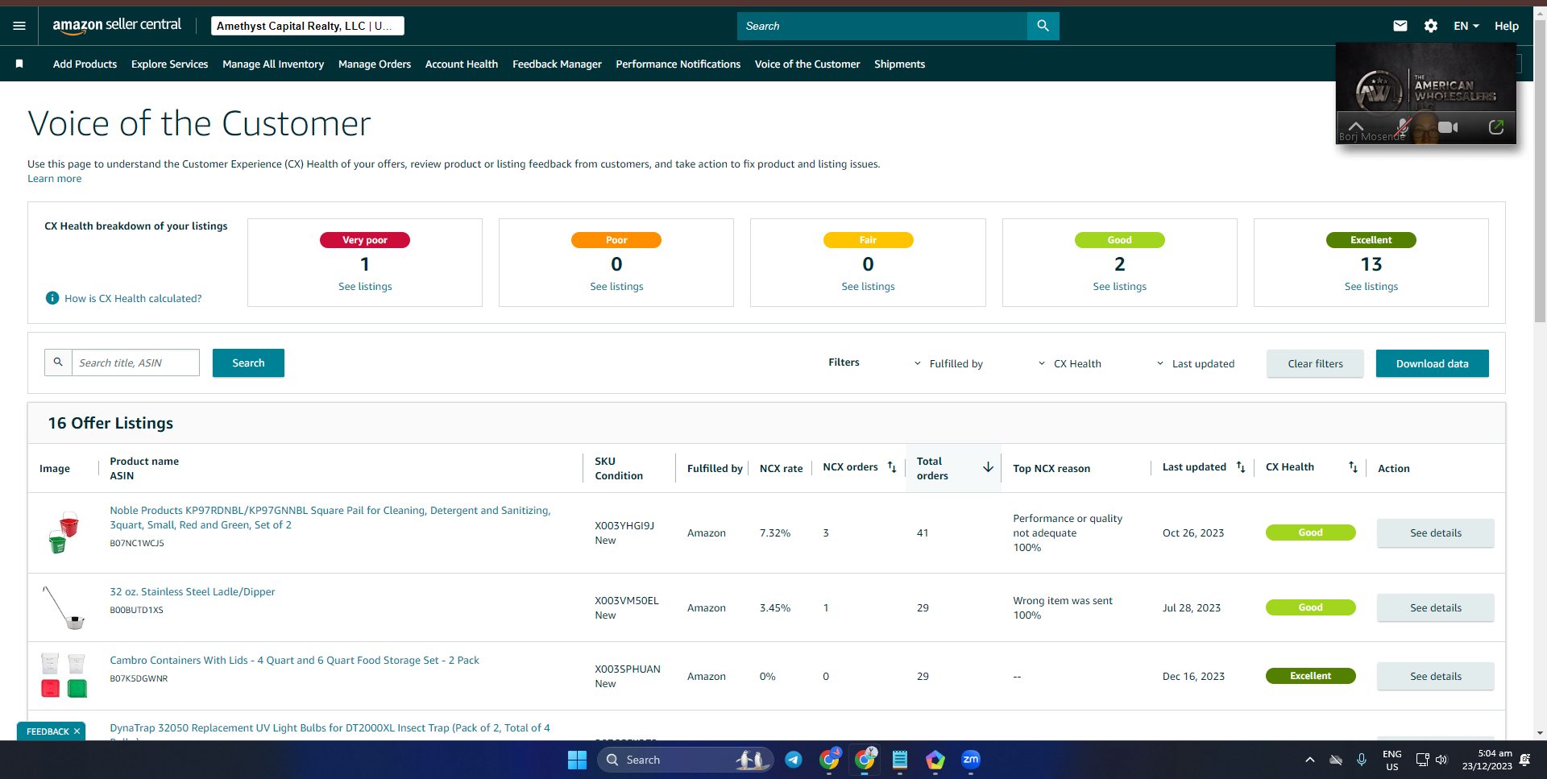Viewport: 1547px width, 779px height.
Task: Sort by CX Health column arrows
Action: point(1353,467)
